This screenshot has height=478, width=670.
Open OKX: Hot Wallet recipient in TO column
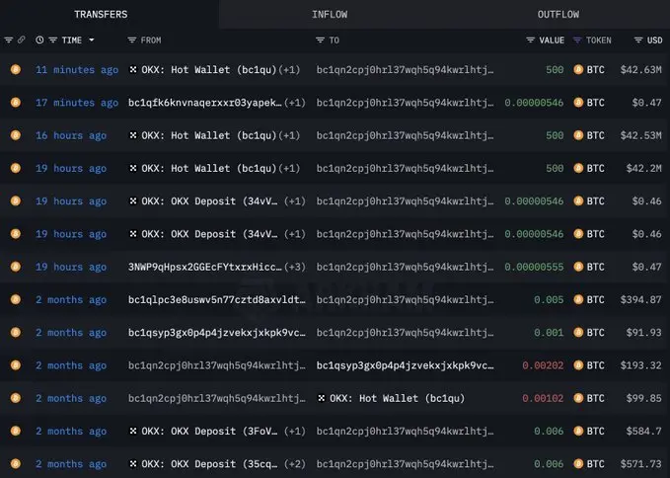coord(391,398)
